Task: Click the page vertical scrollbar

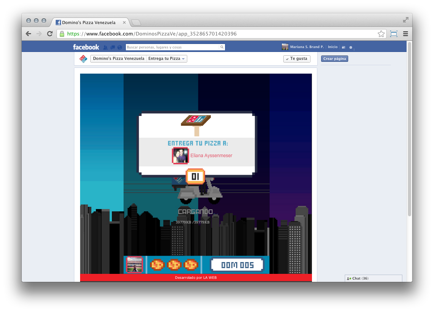Action: coord(409,129)
